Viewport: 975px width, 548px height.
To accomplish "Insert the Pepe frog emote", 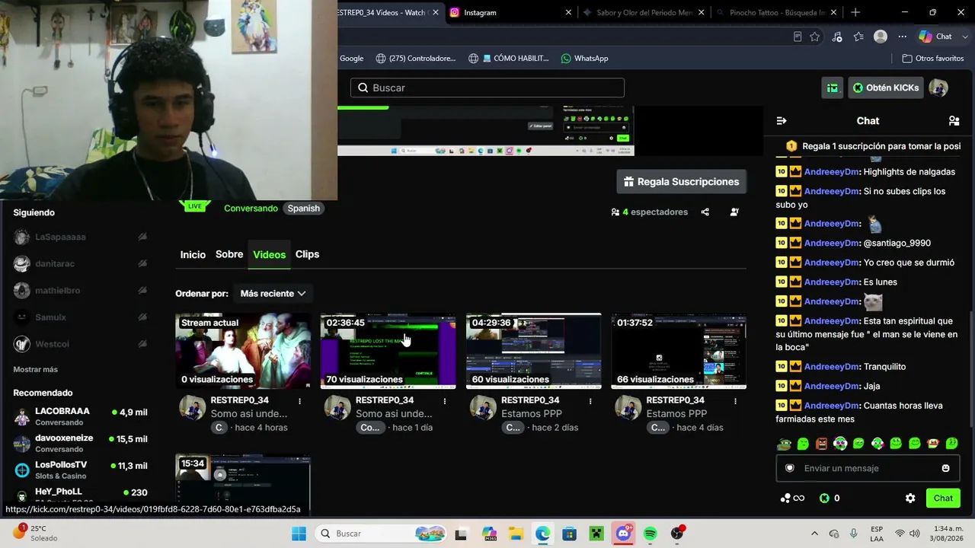I will click(x=784, y=444).
